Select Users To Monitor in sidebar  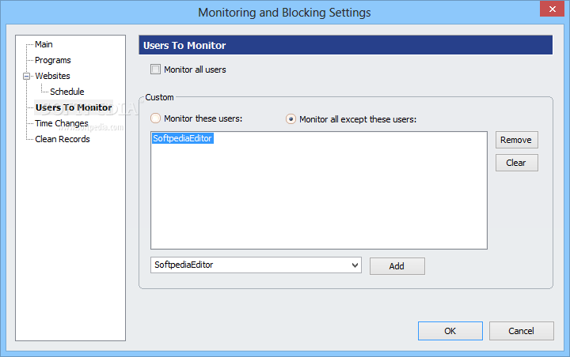(x=74, y=107)
